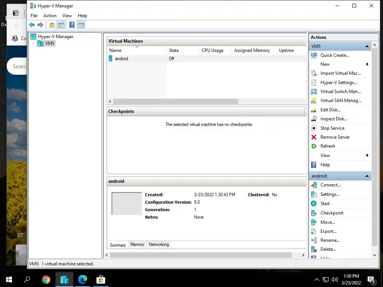Collapse the VM5 actions section

coord(367,46)
